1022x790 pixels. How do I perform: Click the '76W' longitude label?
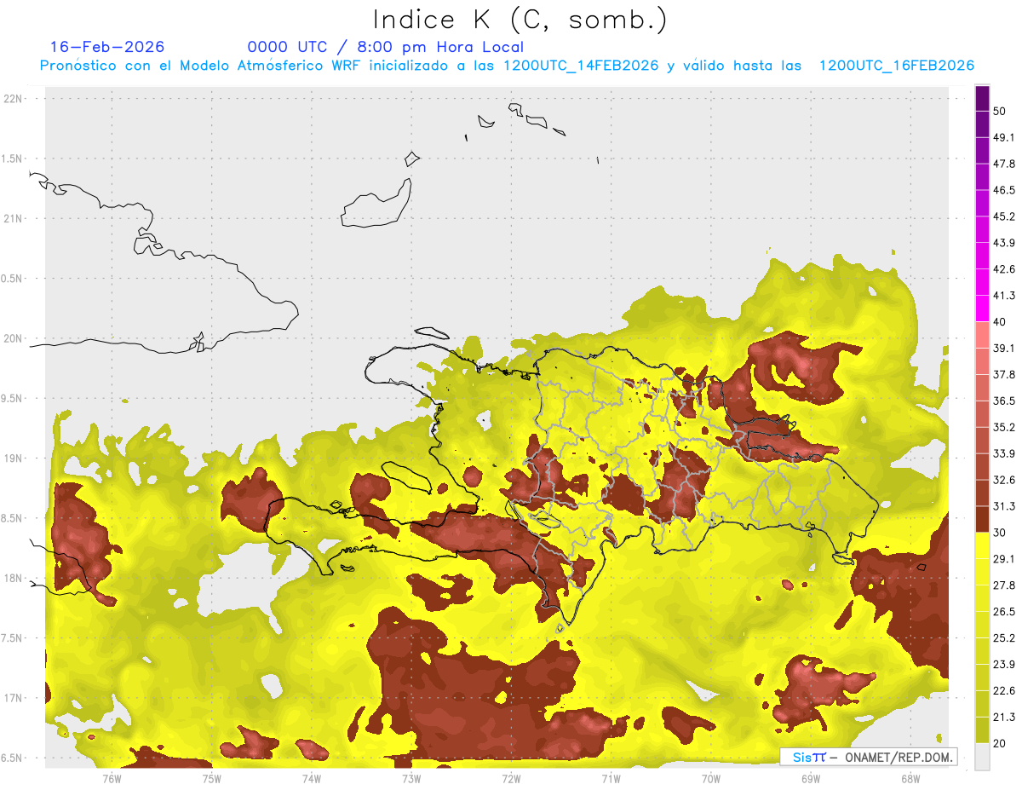(x=112, y=778)
